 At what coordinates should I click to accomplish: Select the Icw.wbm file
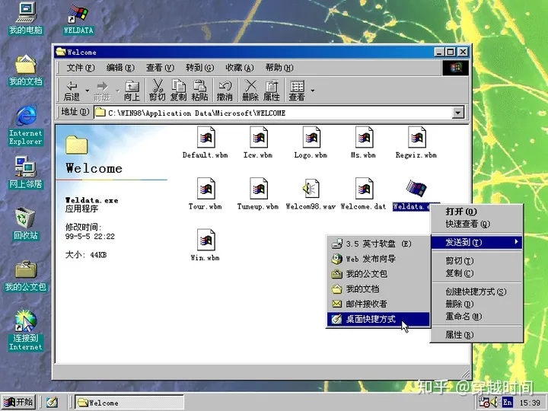click(x=258, y=142)
